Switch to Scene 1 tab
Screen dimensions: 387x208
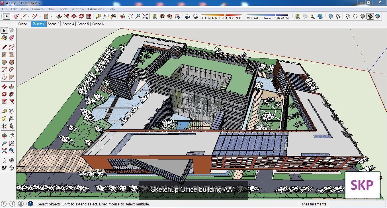[24, 24]
